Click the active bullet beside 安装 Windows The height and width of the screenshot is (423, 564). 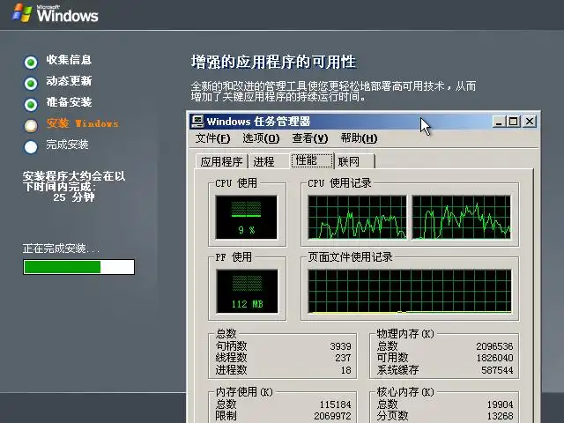tap(31, 125)
